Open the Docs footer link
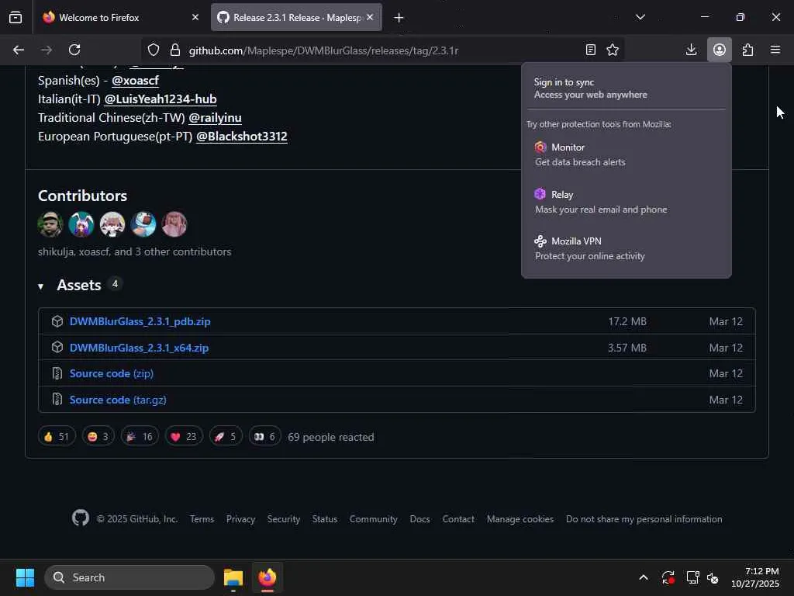The width and height of the screenshot is (794, 596). (x=419, y=519)
